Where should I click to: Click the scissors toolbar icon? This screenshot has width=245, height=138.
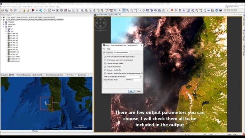176,10
